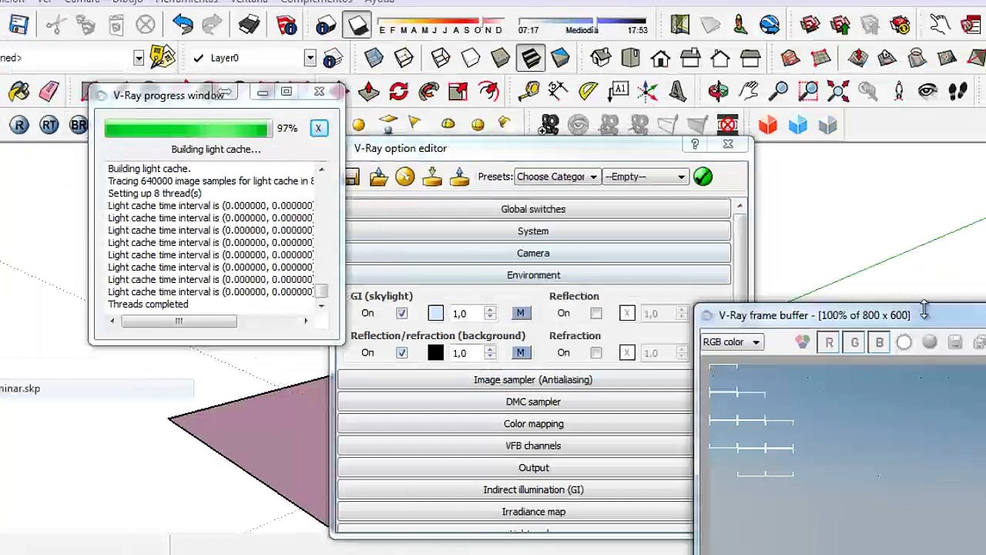
Task: Click the GI skylight multiplier field
Action: click(x=466, y=313)
